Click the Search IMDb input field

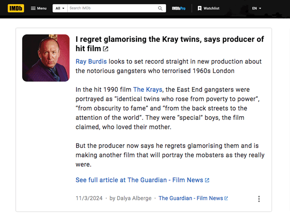click(112, 8)
